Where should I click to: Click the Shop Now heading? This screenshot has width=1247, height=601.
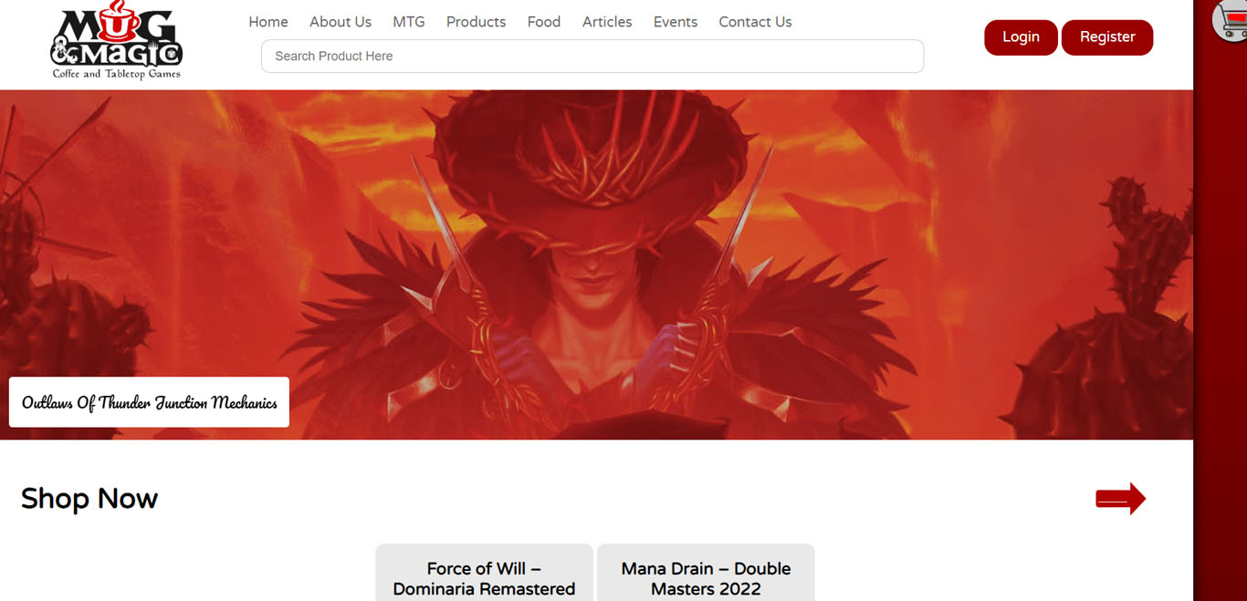(x=89, y=498)
